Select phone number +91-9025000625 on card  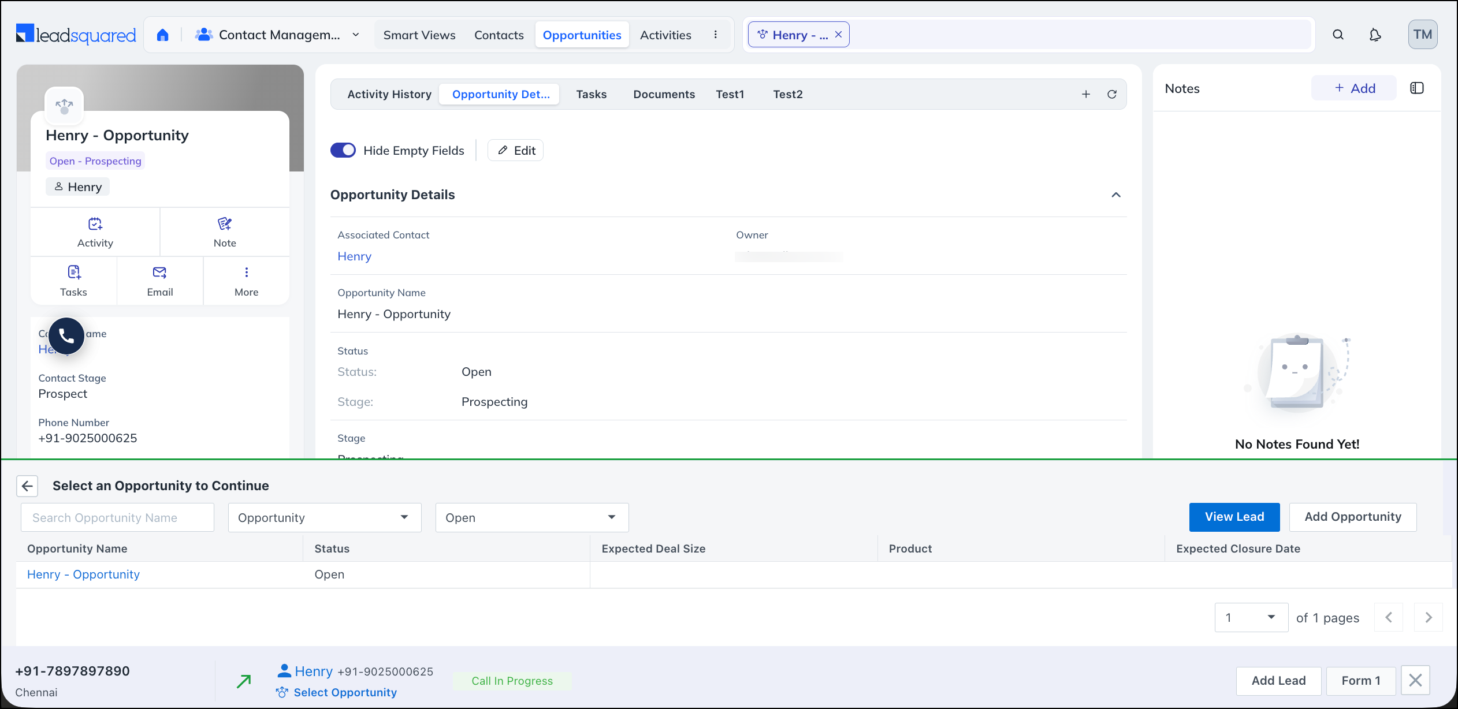[88, 438]
